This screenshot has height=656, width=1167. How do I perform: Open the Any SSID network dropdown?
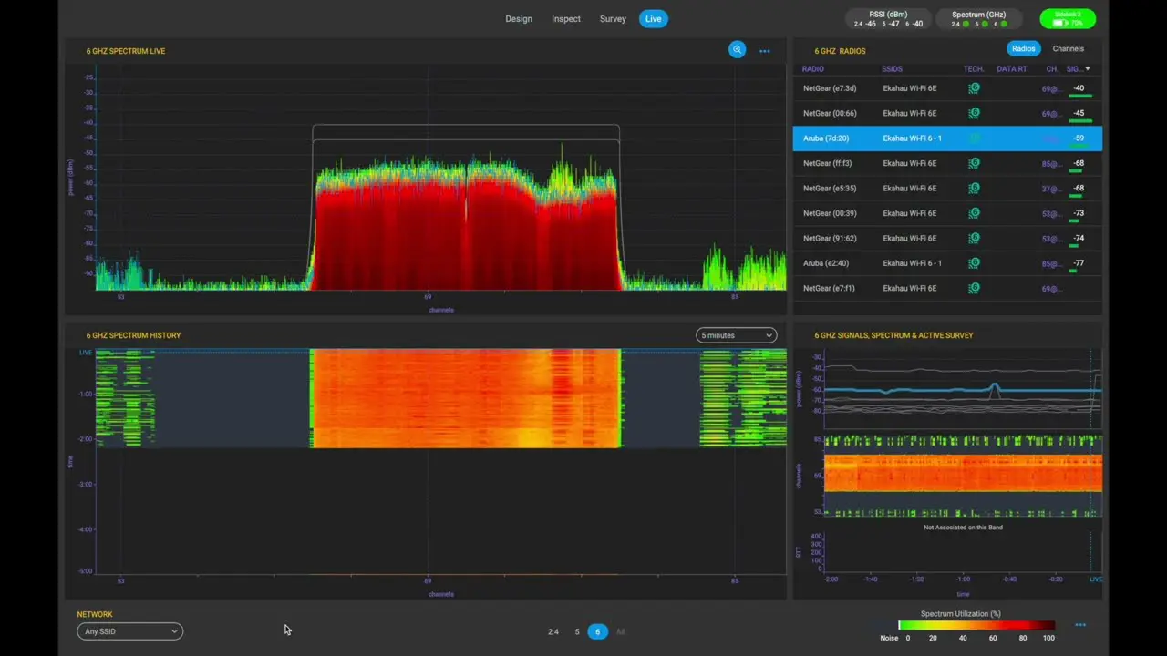pyautogui.click(x=129, y=631)
